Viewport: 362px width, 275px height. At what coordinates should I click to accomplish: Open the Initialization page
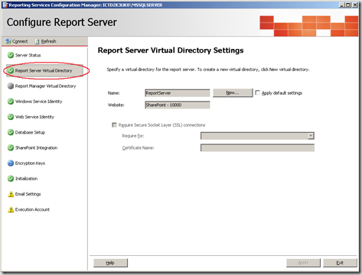26,179
